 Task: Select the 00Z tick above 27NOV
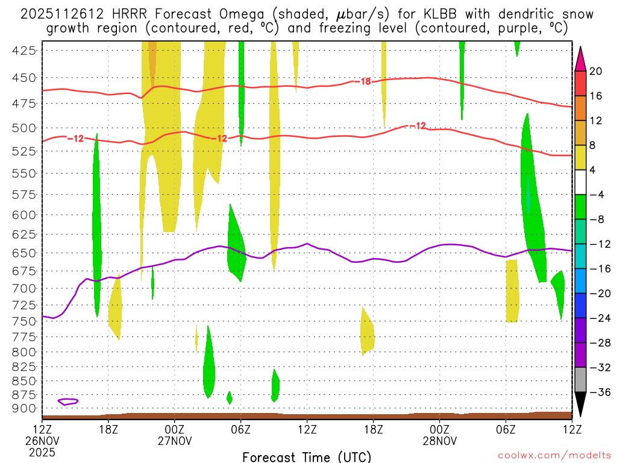click(175, 429)
